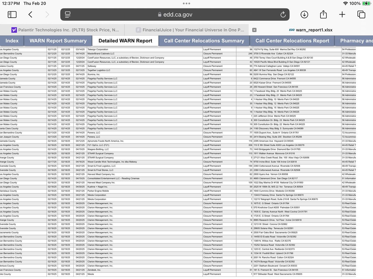
Task: Open the share sheet
Action: (x=323, y=14)
